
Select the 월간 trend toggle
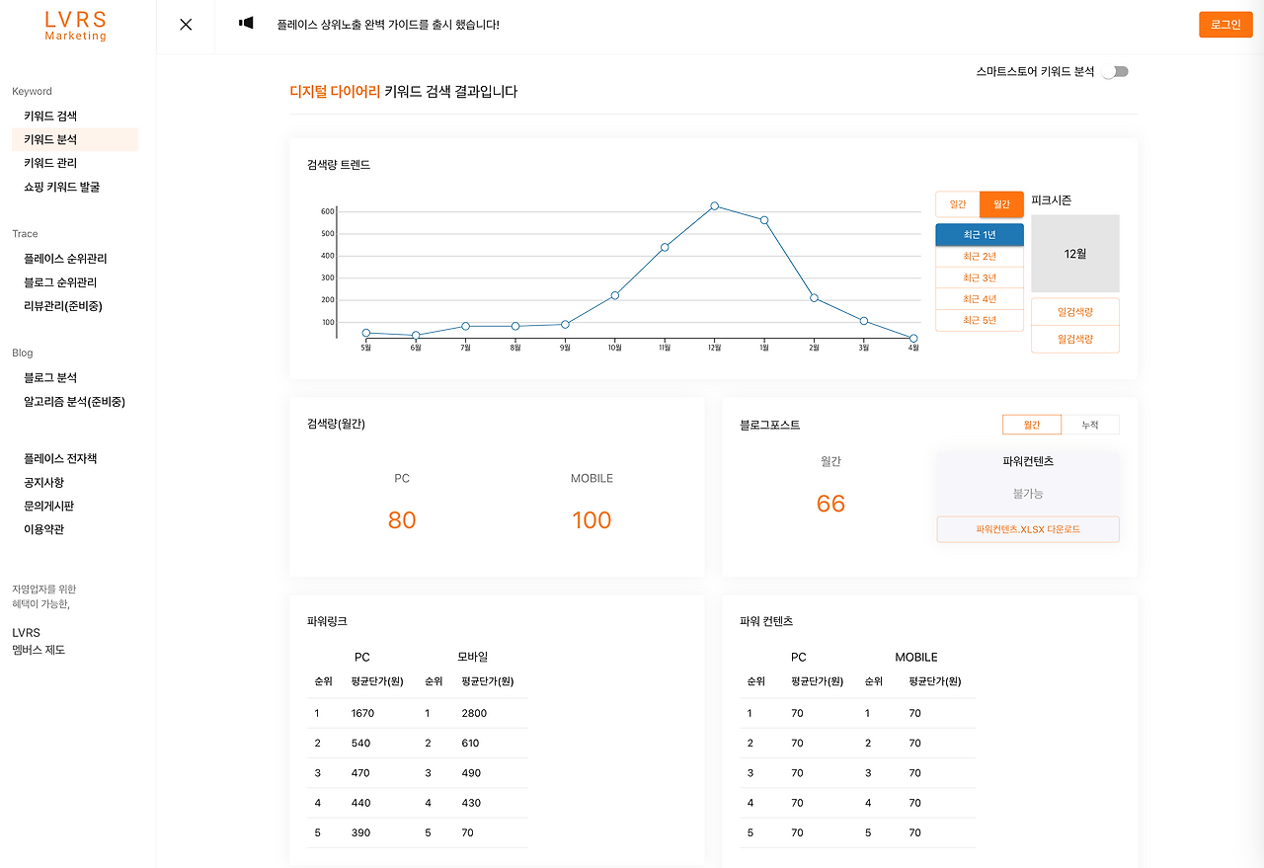(1001, 204)
